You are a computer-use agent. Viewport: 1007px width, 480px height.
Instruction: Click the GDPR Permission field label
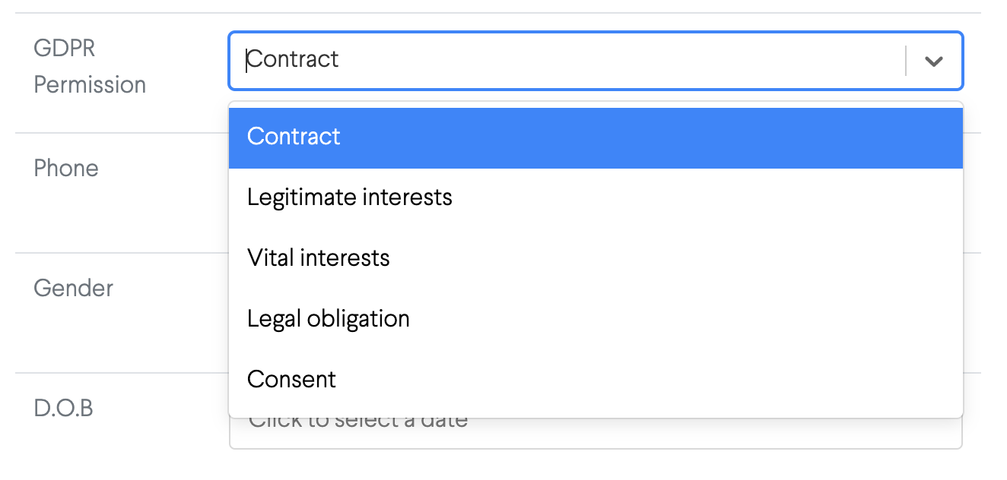pos(90,67)
